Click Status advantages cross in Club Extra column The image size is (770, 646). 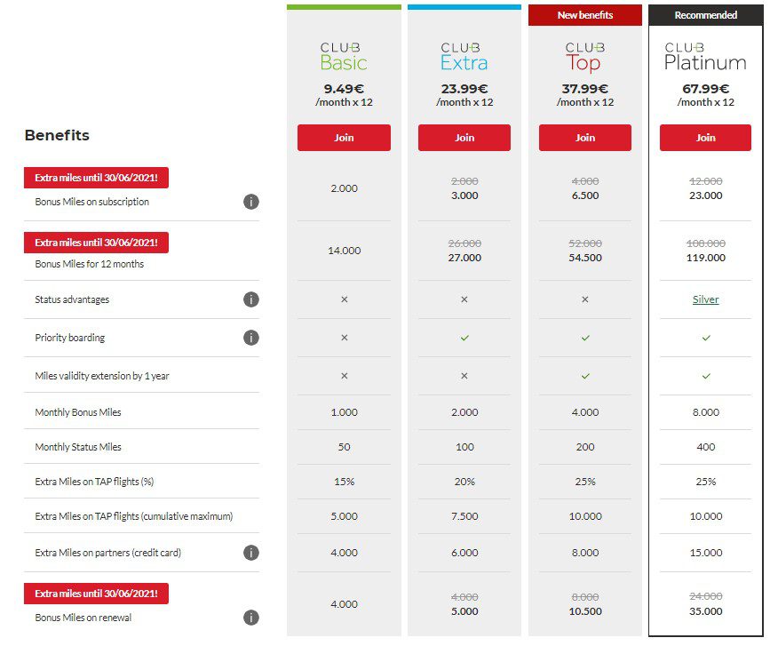tap(464, 299)
